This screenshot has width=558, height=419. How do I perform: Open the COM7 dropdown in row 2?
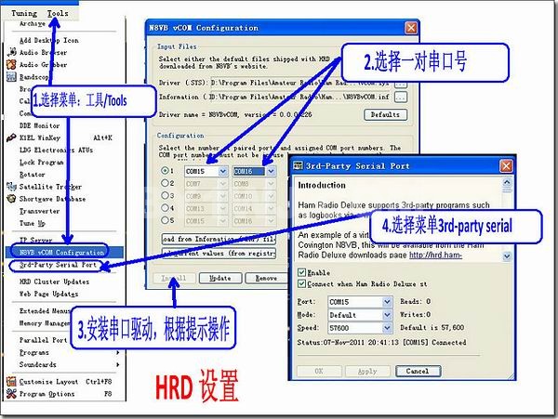[x=223, y=184]
